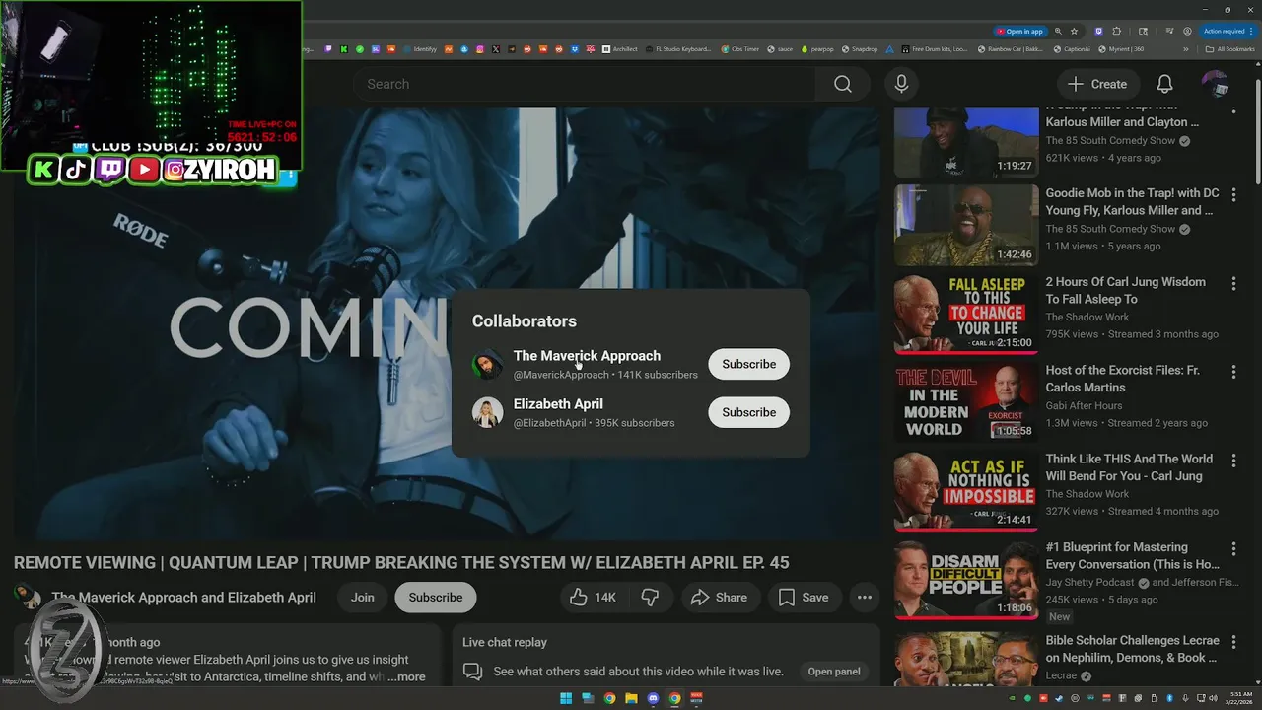Open Discord on the taskbar
The image size is (1262, 710).
(653, 698)
